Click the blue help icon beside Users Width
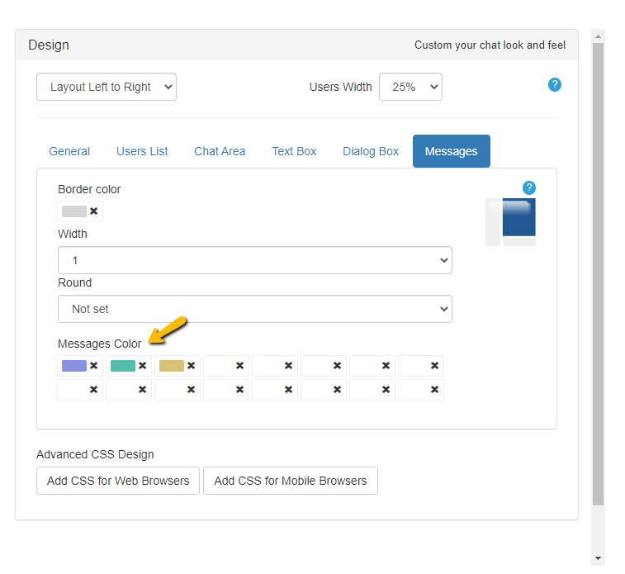The width and height of the screenshot is (625, 574). pos(555,84)
